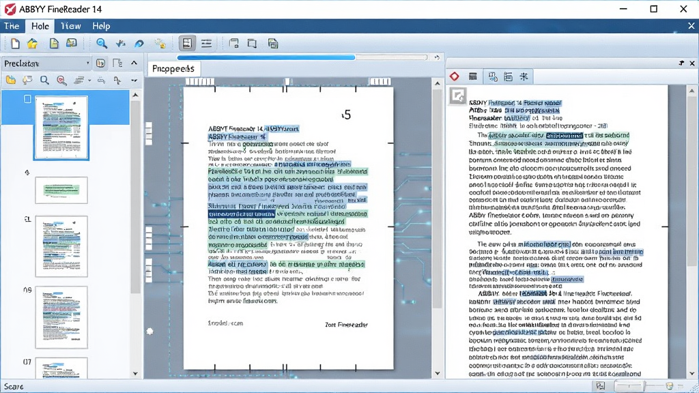
Task: Select the page thumbnail labeled £L
Action: click(x=61, y=246)
